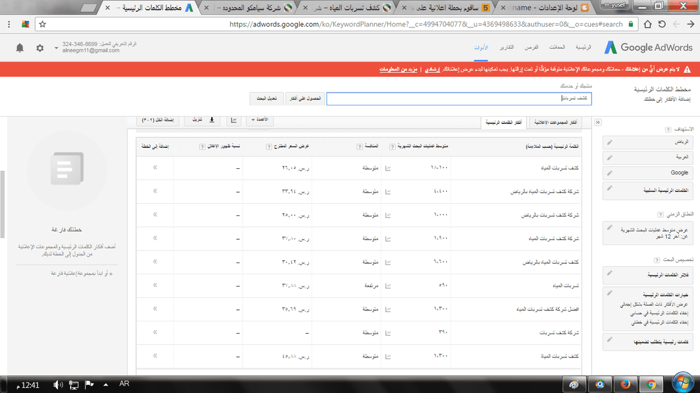Viewport: 700px width, 393px height.
Task: Open help for نسبة ظهور الإعلان column
Action: point(202,147)
